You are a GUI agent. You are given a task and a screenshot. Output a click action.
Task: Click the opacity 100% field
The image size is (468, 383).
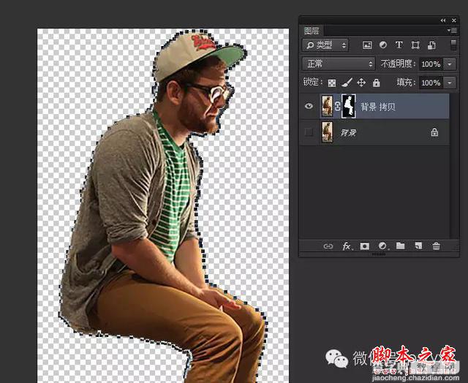[431, 64]
